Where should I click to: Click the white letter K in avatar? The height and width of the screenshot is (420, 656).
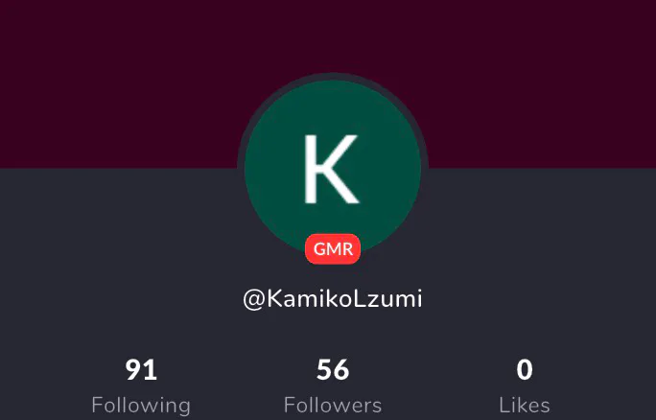tap(331, 169)
